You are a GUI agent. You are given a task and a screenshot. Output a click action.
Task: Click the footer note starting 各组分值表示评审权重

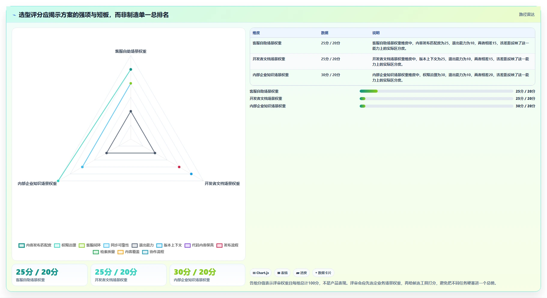[373, 283]
